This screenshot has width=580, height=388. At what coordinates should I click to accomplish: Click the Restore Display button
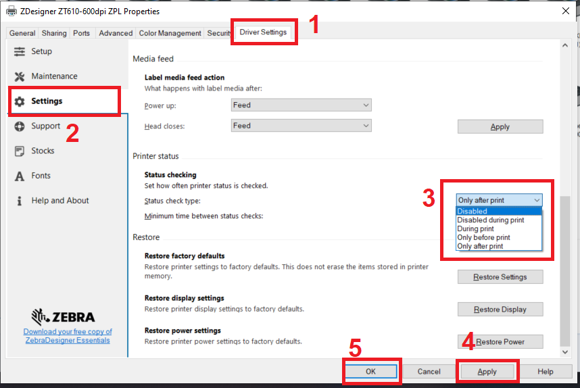[500, 310]
